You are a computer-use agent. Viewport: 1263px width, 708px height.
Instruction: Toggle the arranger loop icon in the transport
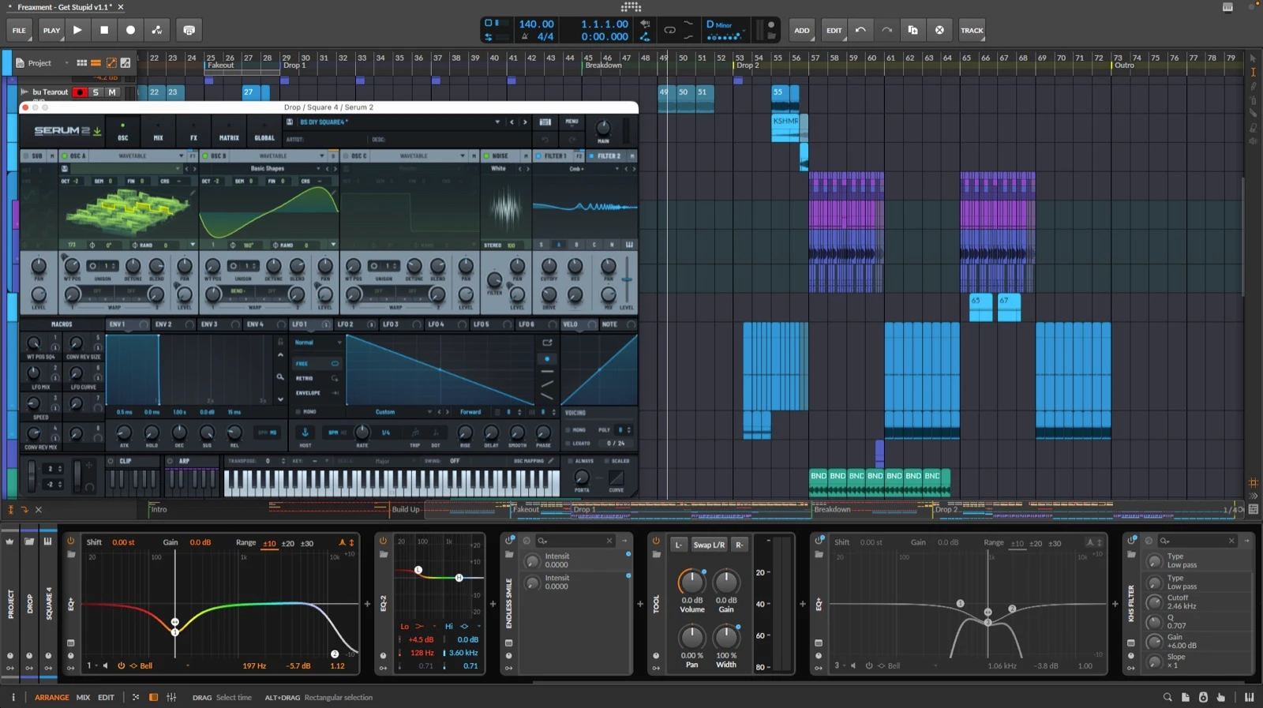tap(669, 30)
